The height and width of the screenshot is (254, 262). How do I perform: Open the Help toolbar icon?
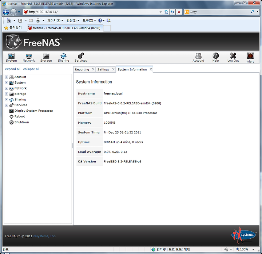coord(215,57)
